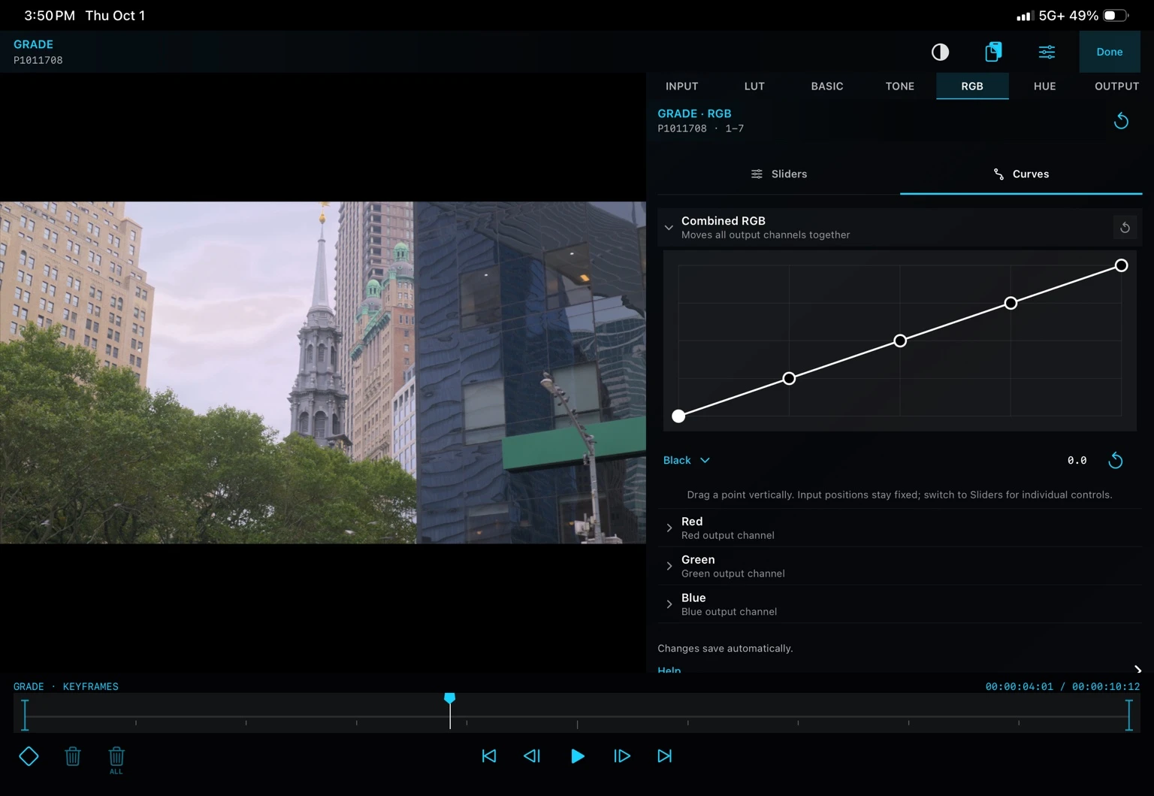Click the copy grade clipboard icon
This screenshot has height=796, width=1154.
click(993, 52)
